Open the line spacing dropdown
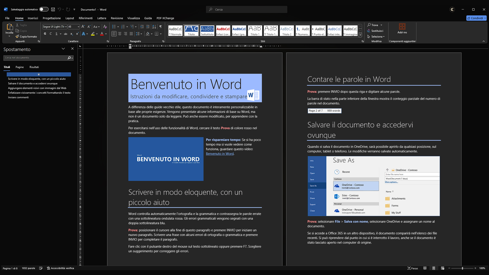The width and height of the screenshot is (489, 275). [x=139, y=34]
